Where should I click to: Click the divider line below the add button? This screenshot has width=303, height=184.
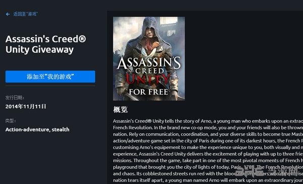(x=50, y=85)
